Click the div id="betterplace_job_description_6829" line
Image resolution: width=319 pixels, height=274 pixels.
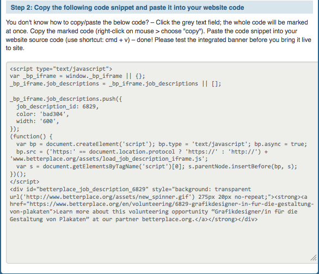click(x=130, y=190)
